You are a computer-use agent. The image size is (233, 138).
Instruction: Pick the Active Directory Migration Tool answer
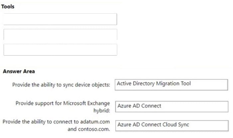pyautogui.click(x=171, y=85)
